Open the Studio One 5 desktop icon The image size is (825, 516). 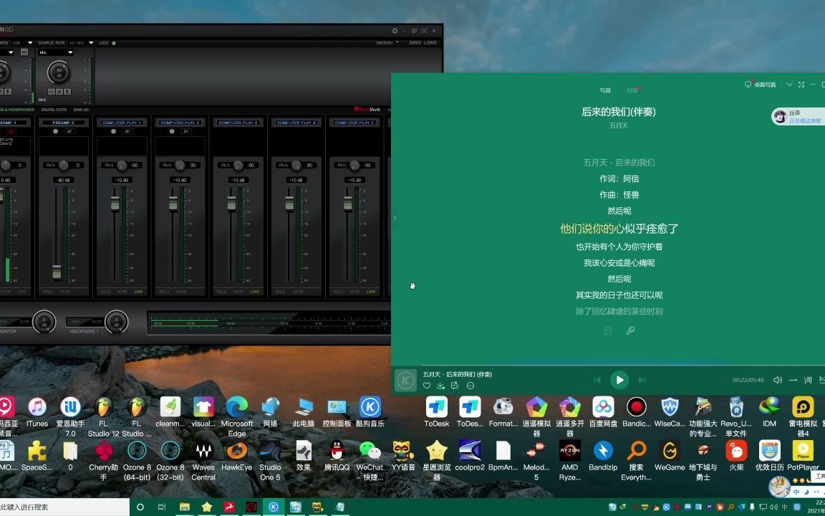point(270,462)
